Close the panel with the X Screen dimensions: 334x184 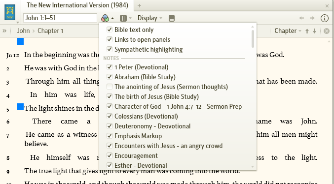click(327, 6)
